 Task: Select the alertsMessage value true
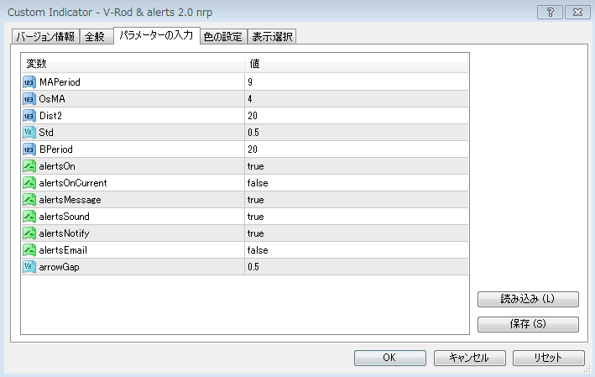(256, 200)
